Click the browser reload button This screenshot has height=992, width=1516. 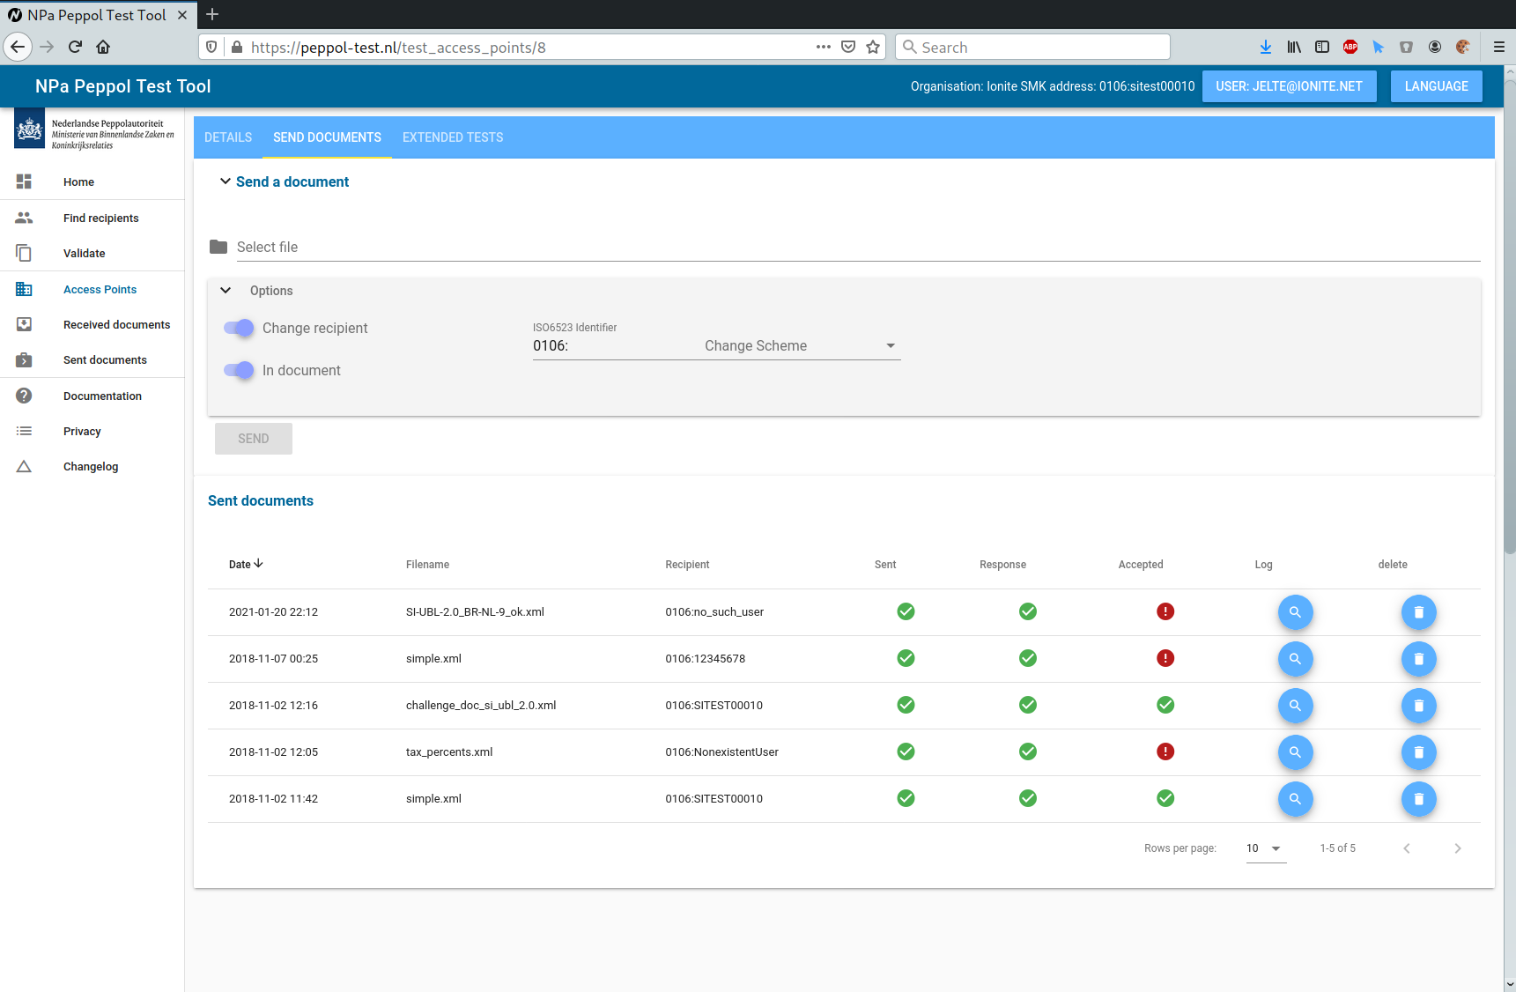(x=75, y=47)
